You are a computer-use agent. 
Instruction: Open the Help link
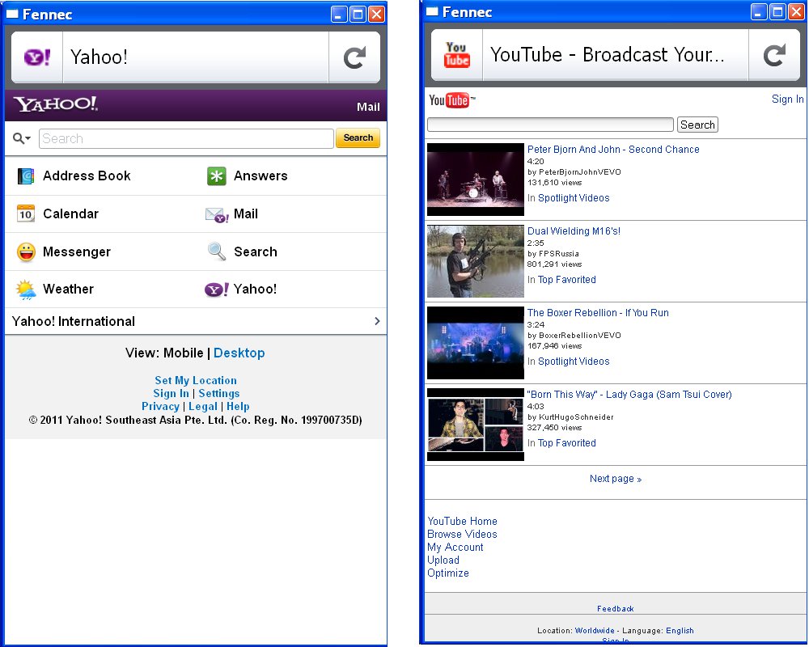[x=238, y=406]
